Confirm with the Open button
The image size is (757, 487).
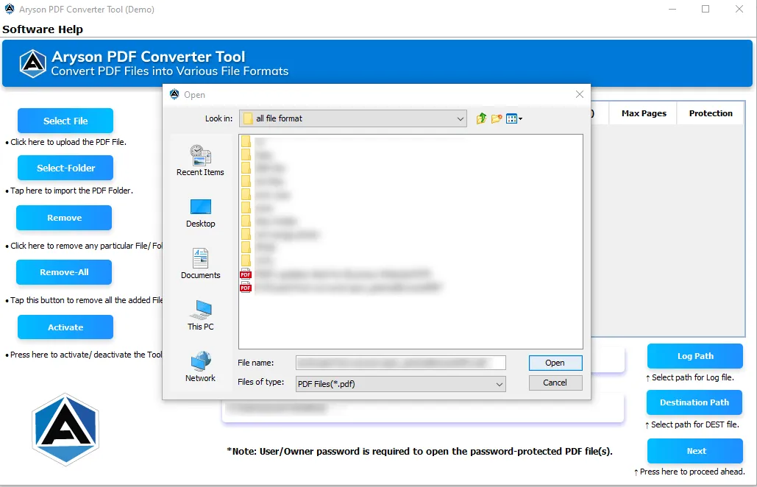[555, 363]
